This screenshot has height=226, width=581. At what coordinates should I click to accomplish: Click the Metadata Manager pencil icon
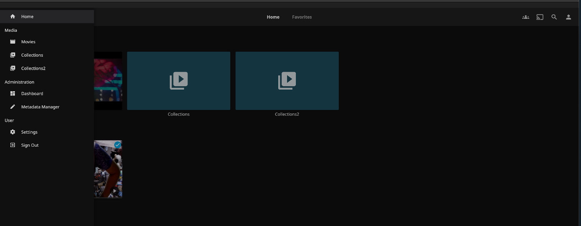coord(13,107)
